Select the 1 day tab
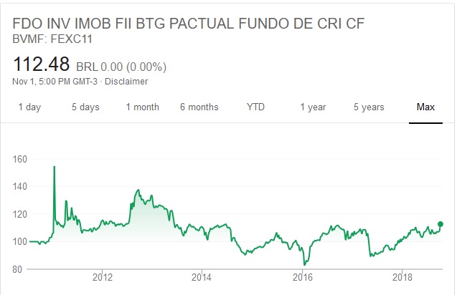 point(29,107)
